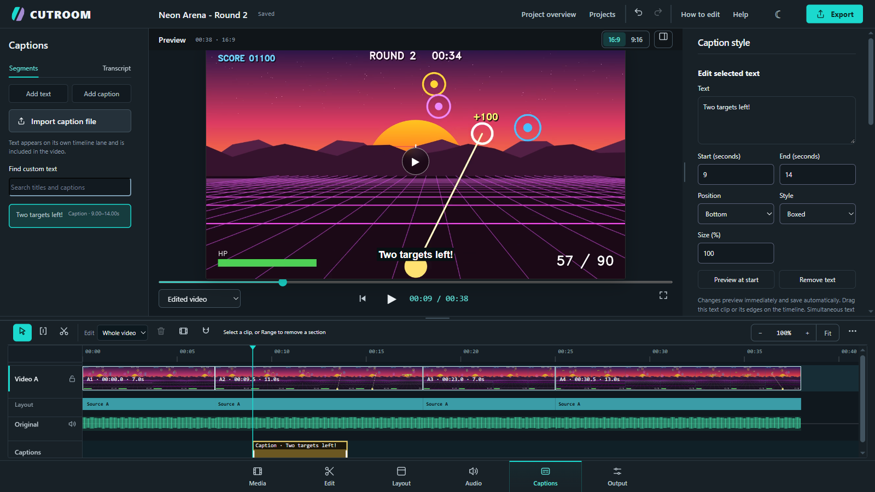Image resolution: width=875 pixels, height=492 pixels.
Task: Play the video from transport controls
Action: (392, 299)
